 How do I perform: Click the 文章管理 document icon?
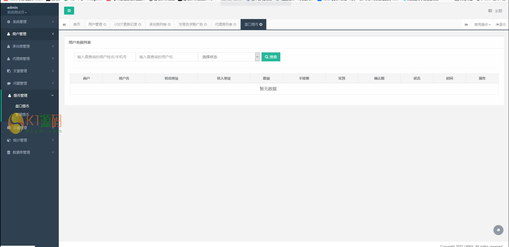pyautogui.click(x=8, y=71)
